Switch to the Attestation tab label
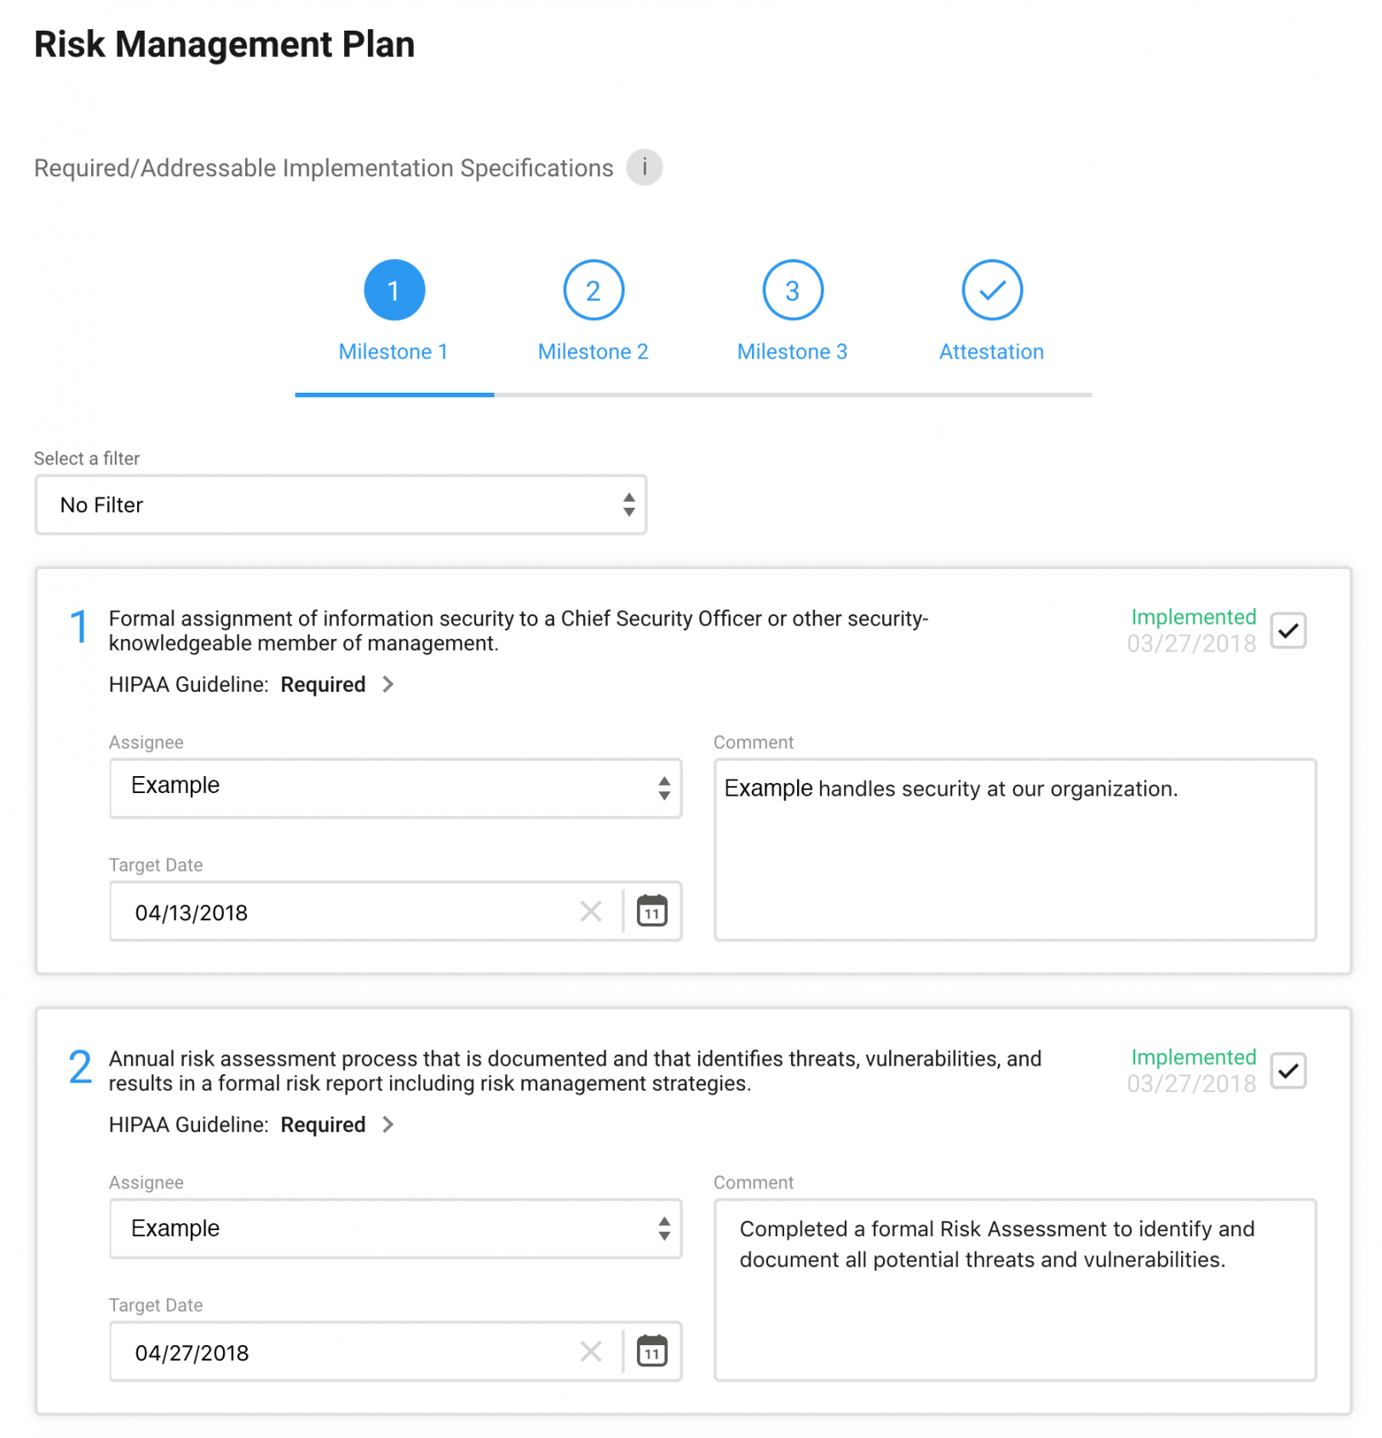 pyautogui.click(x=992, y=352)
